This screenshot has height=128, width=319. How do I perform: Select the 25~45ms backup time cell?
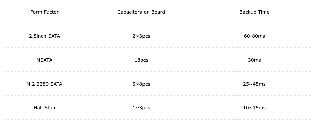click(x=254, y=84)
